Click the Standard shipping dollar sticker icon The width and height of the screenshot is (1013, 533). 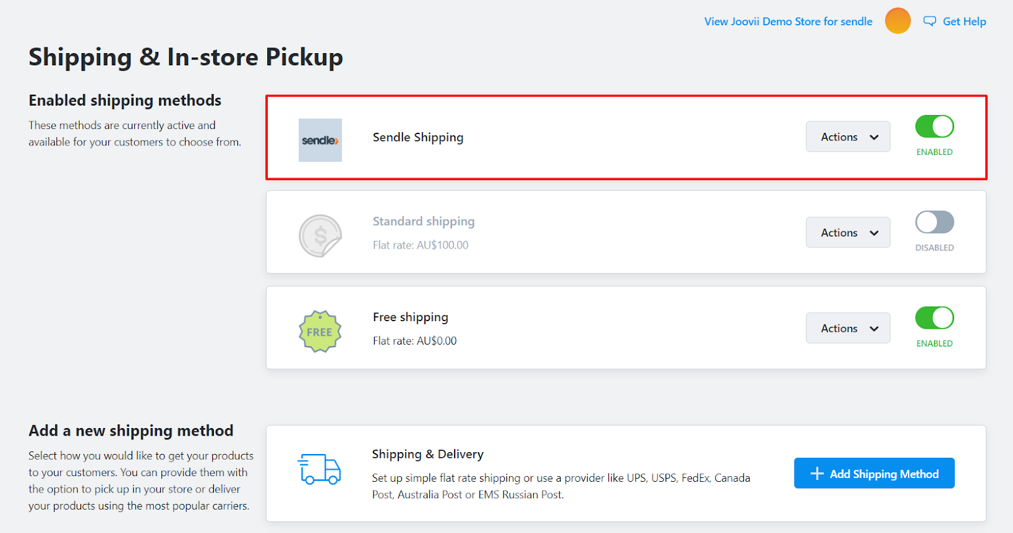[x=320, y=236]
